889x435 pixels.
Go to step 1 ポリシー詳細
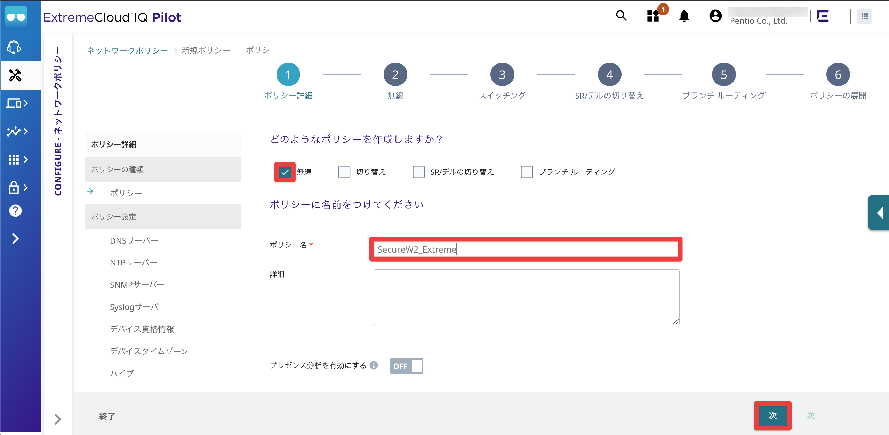[288, 74]
